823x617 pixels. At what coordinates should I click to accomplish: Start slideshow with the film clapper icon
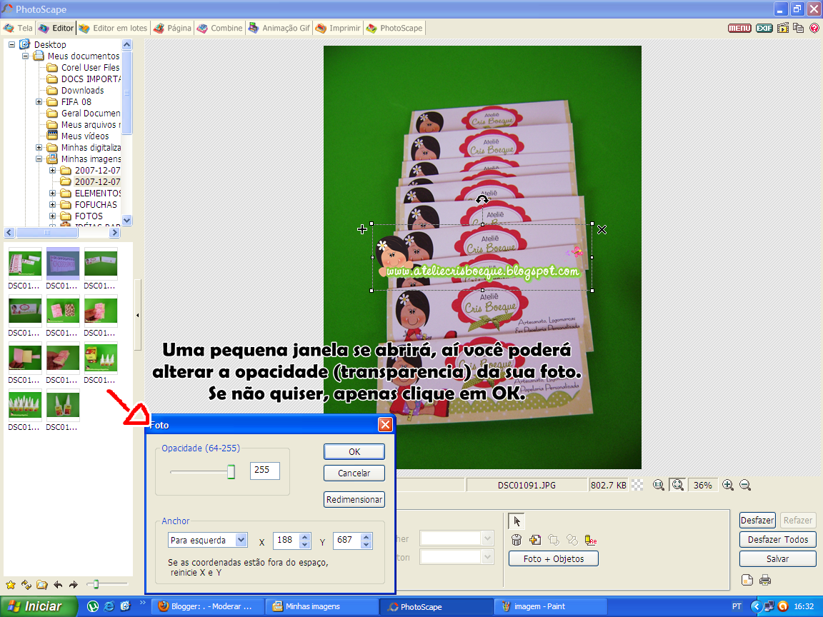pos(782,29)
